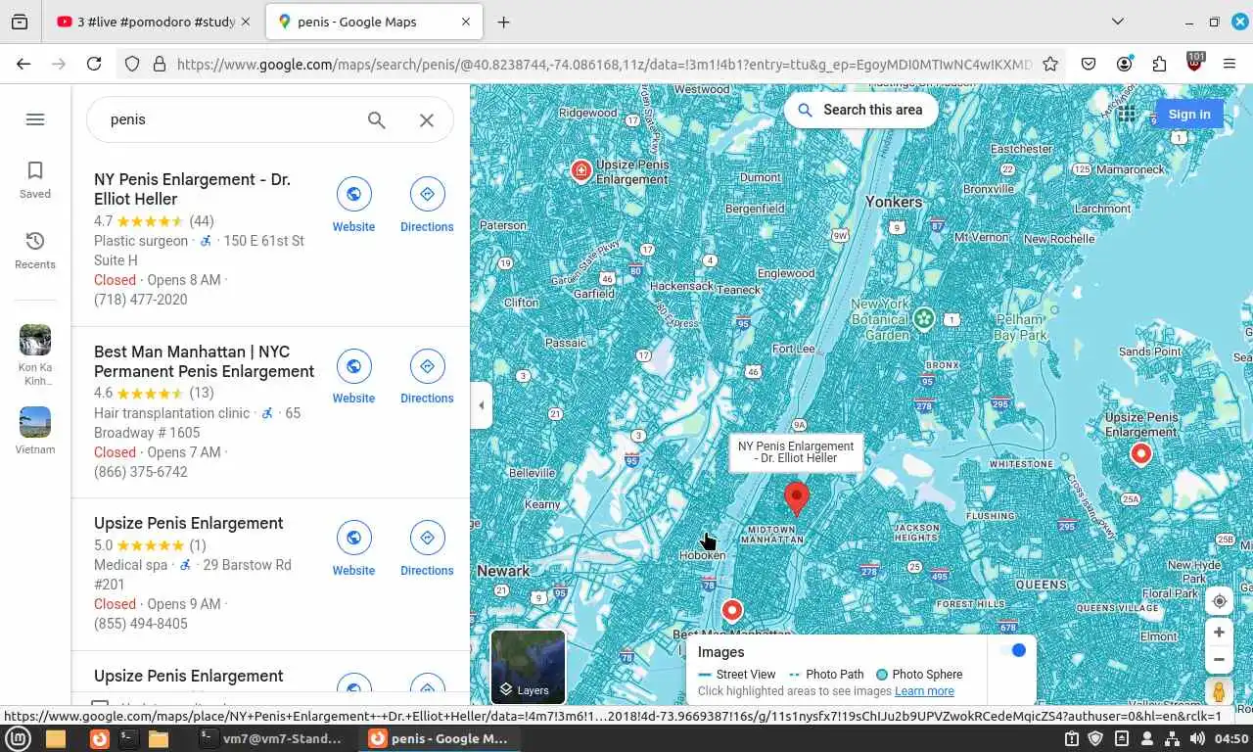Bookmark this page with the star icon

pos(1050,64)
